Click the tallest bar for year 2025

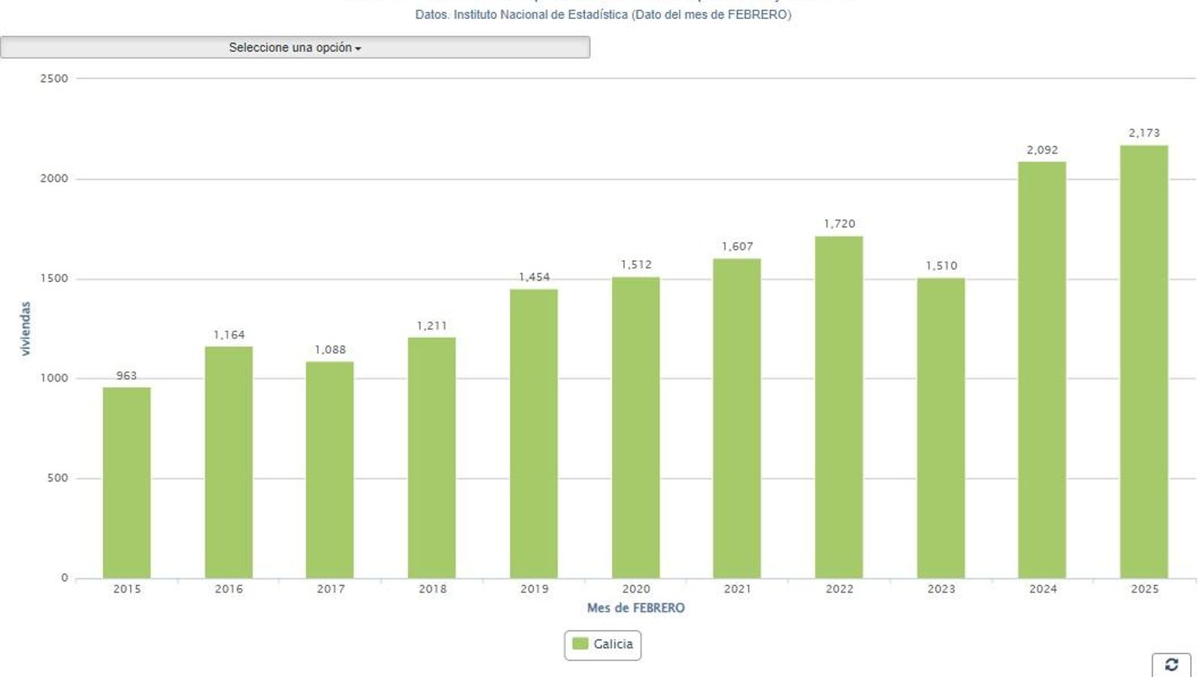point(1143,361)
